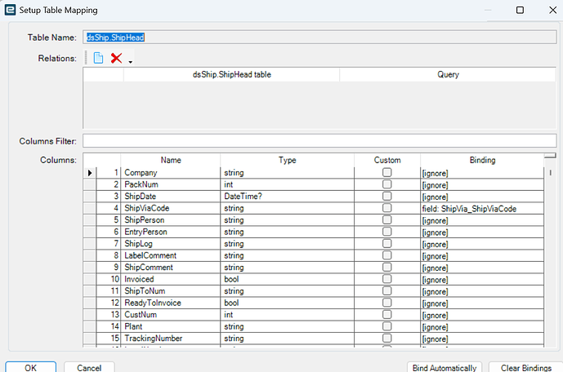Image resolution: width=563 pixels, height=372 pixels.
Task: Click the OK button
Action: [x=30, y=367]
